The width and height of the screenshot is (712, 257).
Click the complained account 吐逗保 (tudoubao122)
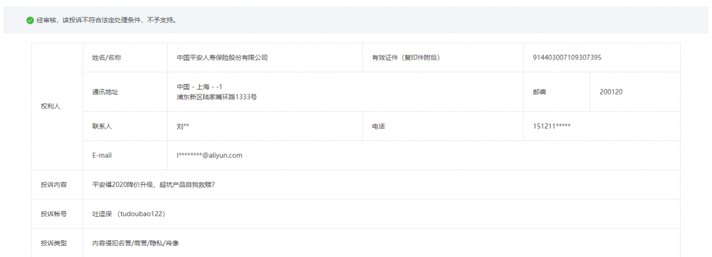coord(129,214)
